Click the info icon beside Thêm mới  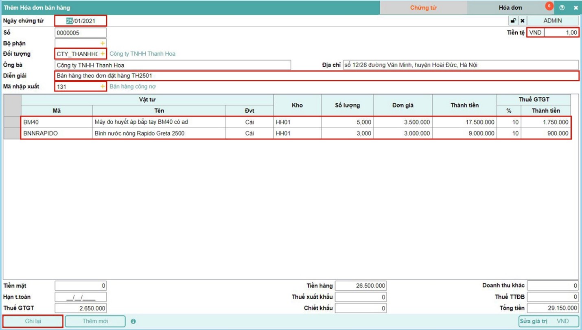133,321
